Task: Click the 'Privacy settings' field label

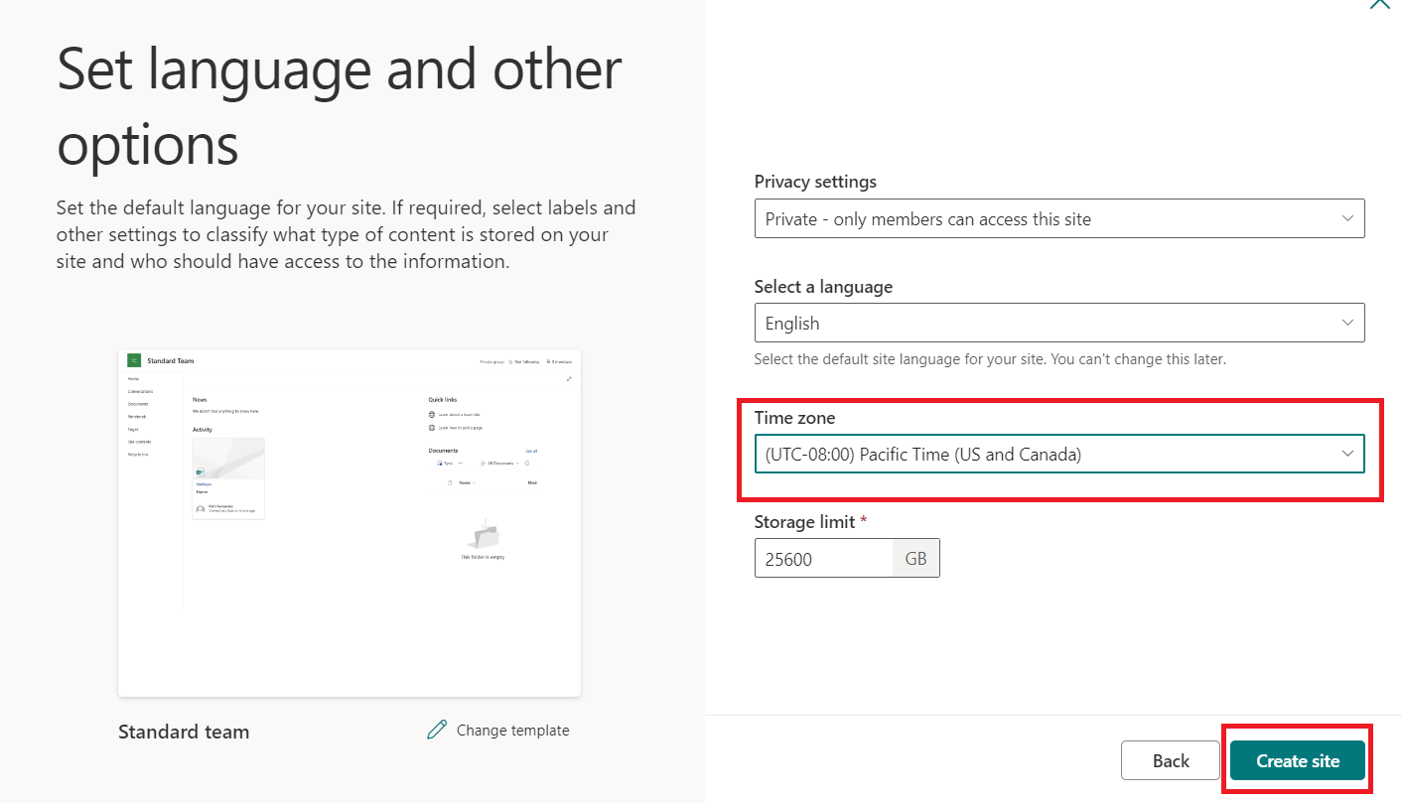Action: click(x=815, y=182)
